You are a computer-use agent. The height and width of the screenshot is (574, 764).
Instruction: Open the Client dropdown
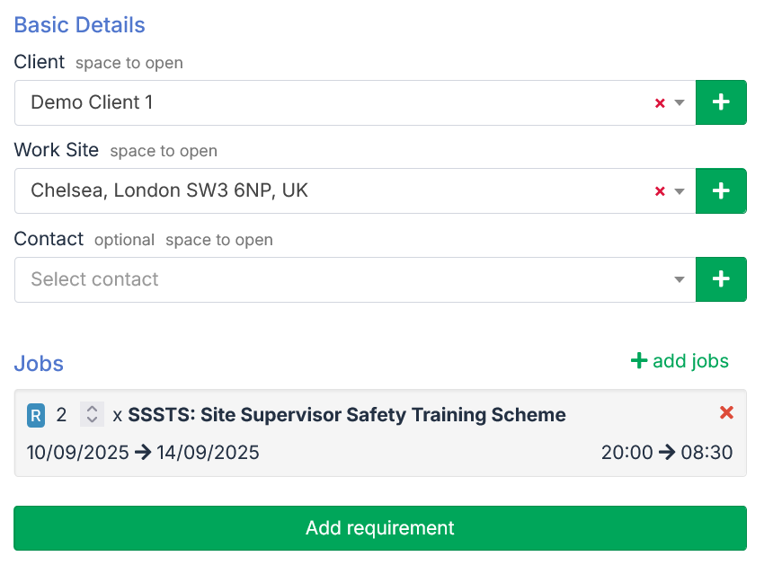pyautogui.click(x=680, y=102)
